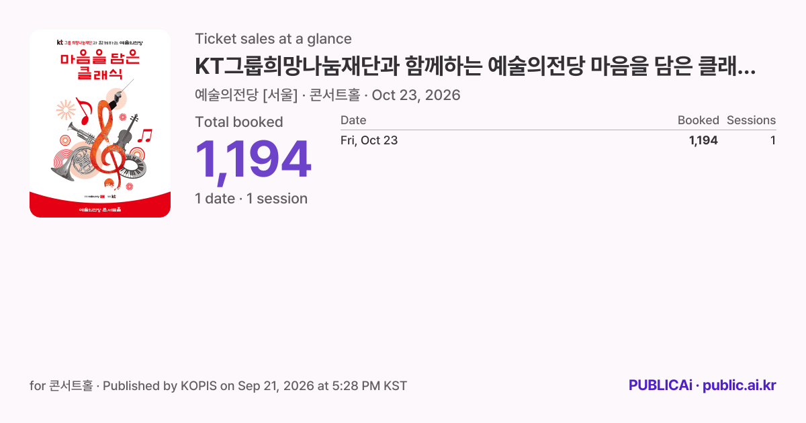Viewport: 806px width, 423px height.
Task: Click venue line showing Oct 23, 2026
Action: 328,95
